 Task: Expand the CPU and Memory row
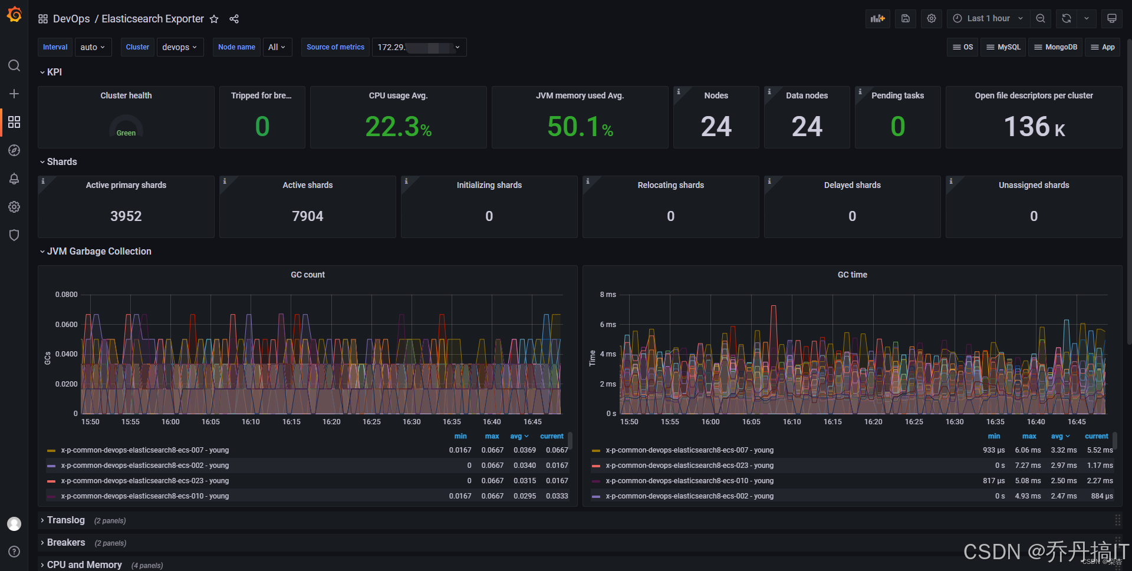coord(81,565)
